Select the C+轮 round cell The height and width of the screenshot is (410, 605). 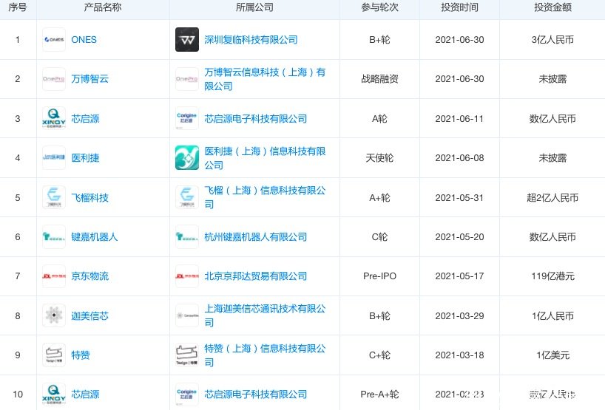379,355
